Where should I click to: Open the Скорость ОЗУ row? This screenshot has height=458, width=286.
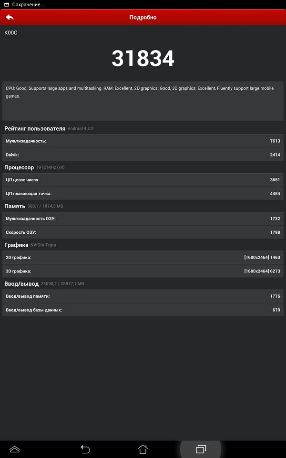click(x=143, y=232)
